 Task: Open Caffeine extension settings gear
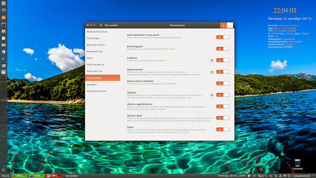[212, 60]
